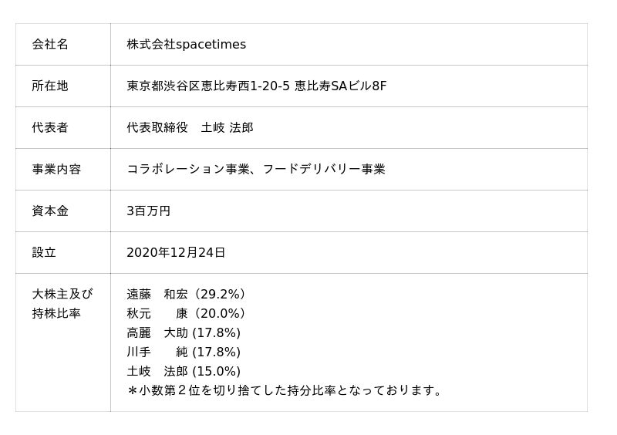Viewport: 617px width, 435px height.
Task: Click the 事業内容 row label
Action: click(x=56, y=170)
